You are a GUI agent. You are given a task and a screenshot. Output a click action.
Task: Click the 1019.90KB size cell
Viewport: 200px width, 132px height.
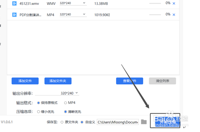click(102, 15)
